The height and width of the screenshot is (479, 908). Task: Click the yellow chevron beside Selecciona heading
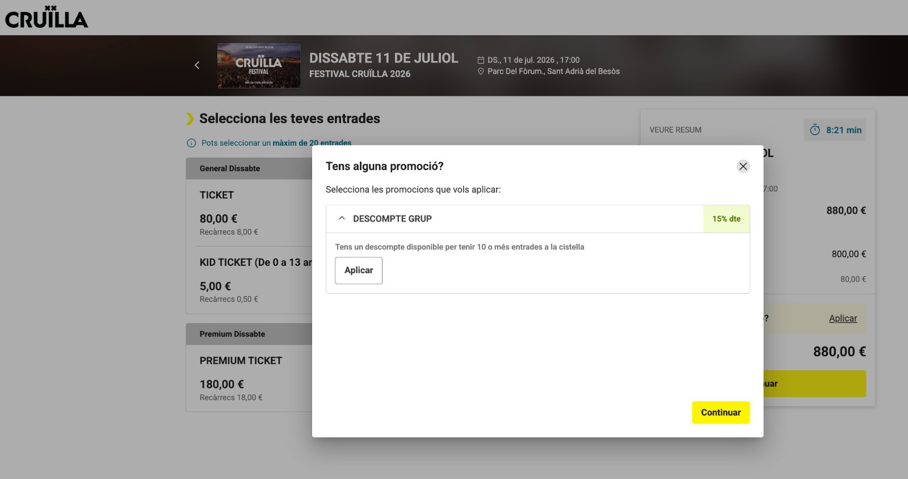click(x=190, y=118)
